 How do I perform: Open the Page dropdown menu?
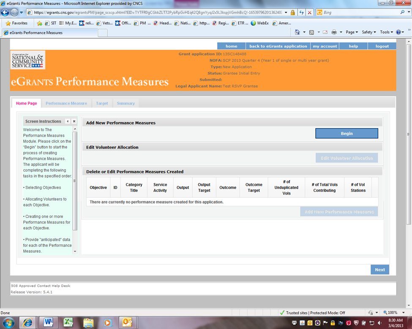[352, 32]
